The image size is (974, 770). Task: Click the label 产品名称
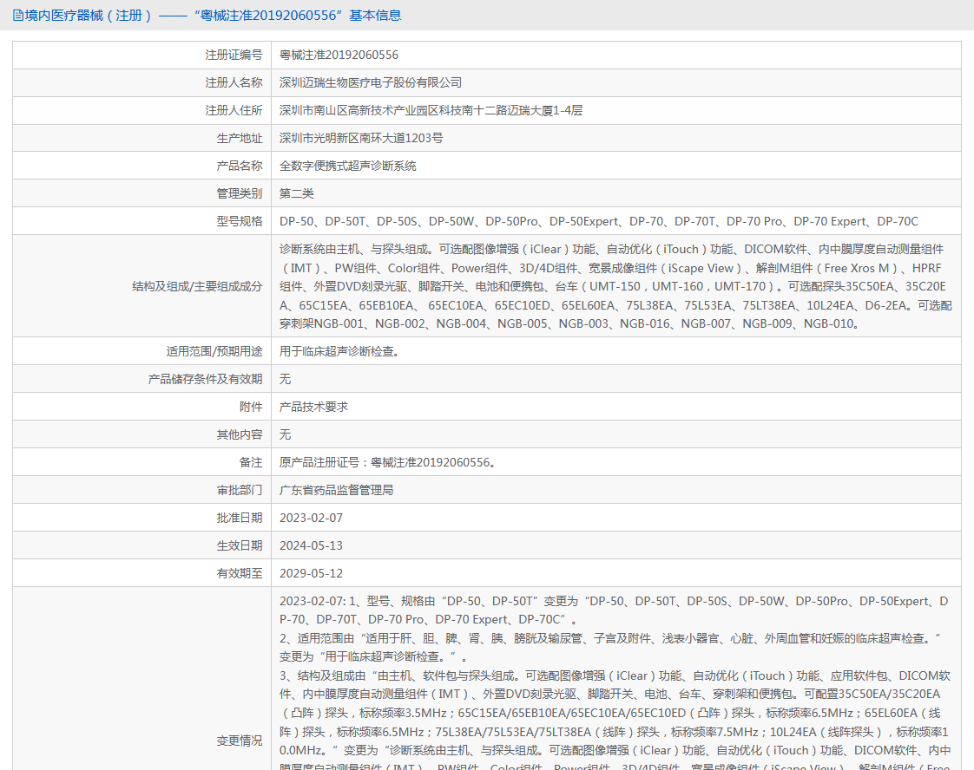239,166
